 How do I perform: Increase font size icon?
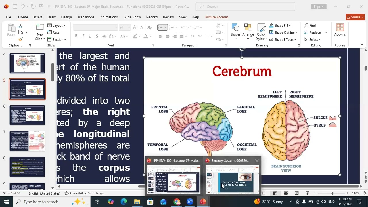[135, 27]
